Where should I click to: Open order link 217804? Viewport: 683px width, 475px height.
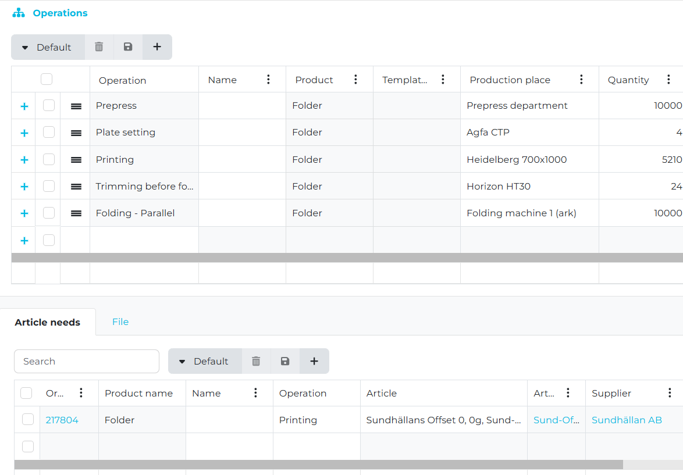pos(62,420)
